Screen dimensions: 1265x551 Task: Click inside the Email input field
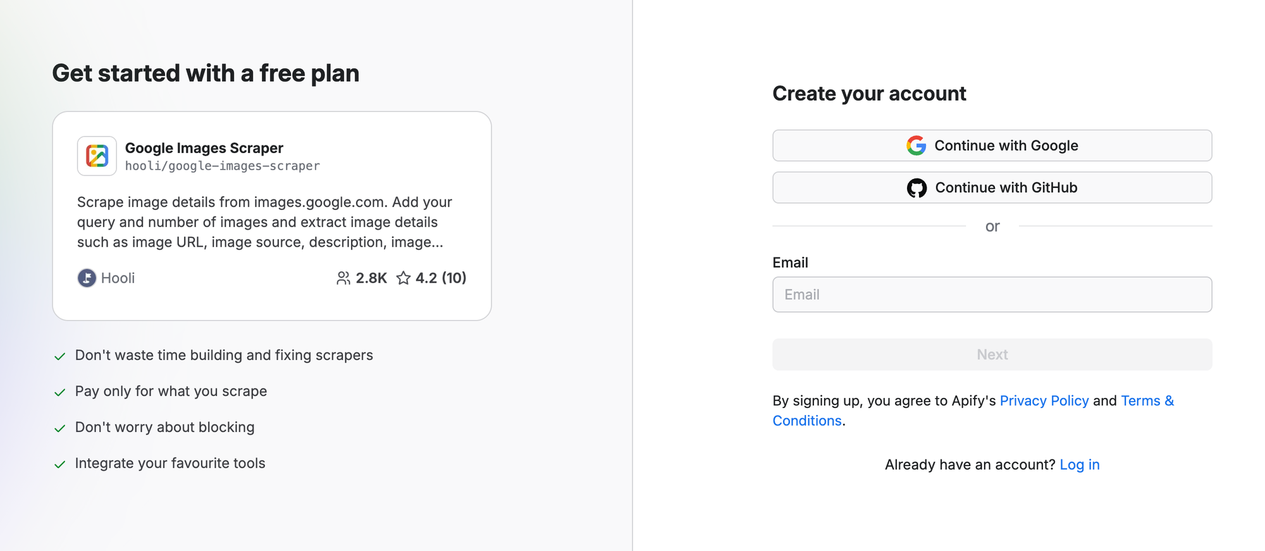click(992, 294)
